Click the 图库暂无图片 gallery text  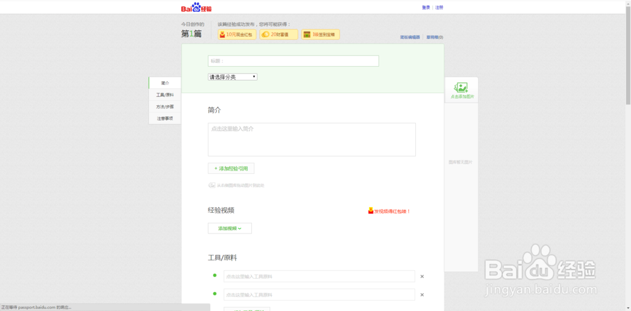point(461,162)
